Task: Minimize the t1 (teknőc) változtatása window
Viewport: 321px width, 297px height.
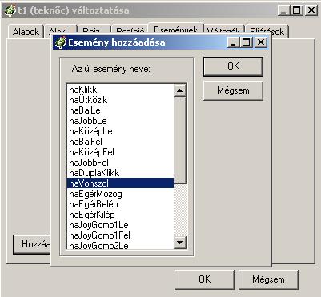Action: (284, 10)
